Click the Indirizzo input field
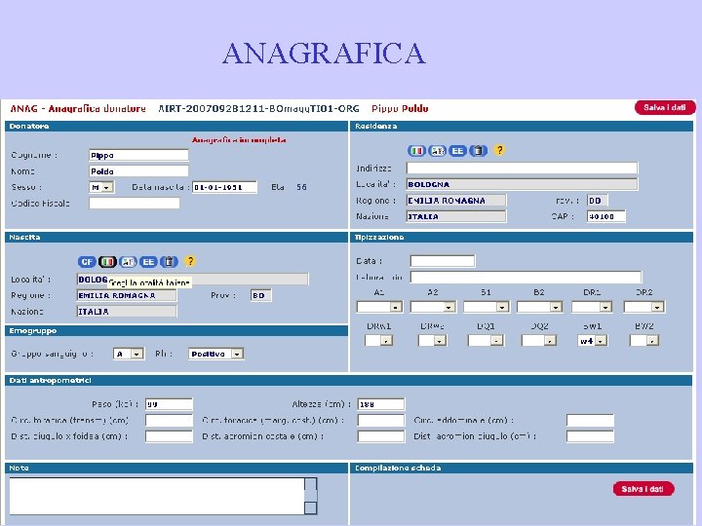This screenshot has width=702, height=526. click(522, 169)
